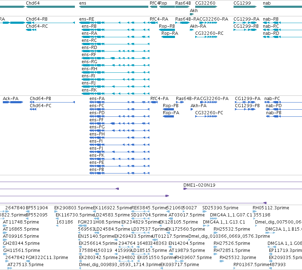The width and height of the screenshot is (302, 270).
Task: Select EST AT11748.5prime
Action: [21, 222]
